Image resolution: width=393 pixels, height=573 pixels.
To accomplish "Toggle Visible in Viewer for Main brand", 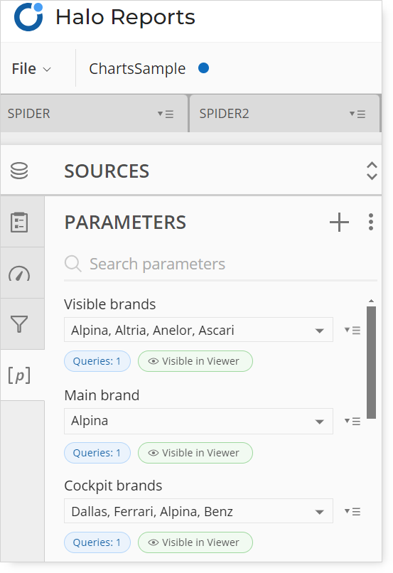I will point(195,453).
